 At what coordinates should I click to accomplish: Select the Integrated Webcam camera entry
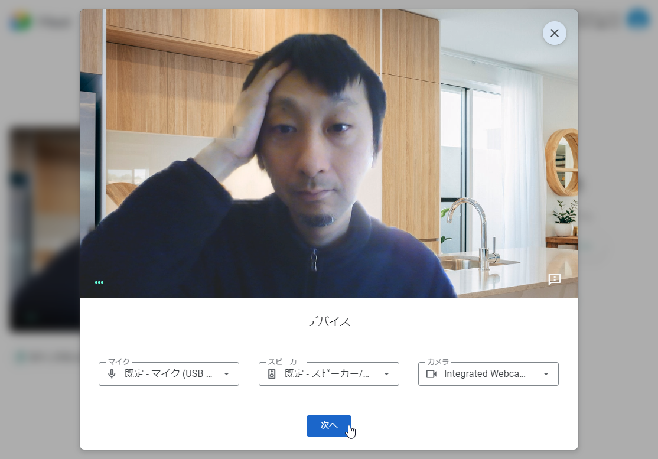point(484,373)
